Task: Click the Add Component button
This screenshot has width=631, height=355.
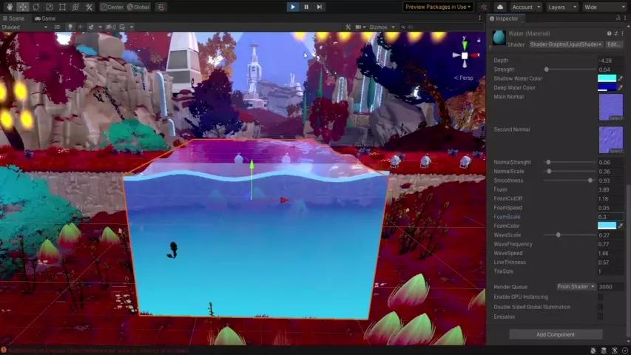Action: coord(555,334)
